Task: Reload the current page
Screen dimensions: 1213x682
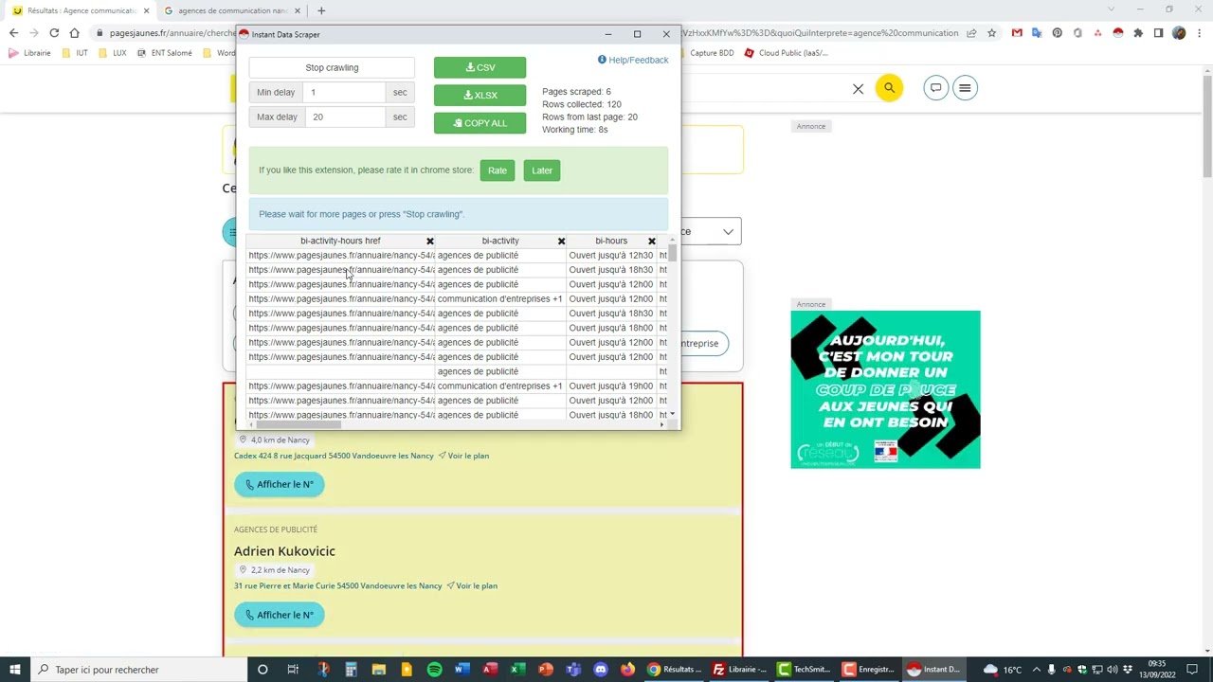Action: [x=54, y=33]
